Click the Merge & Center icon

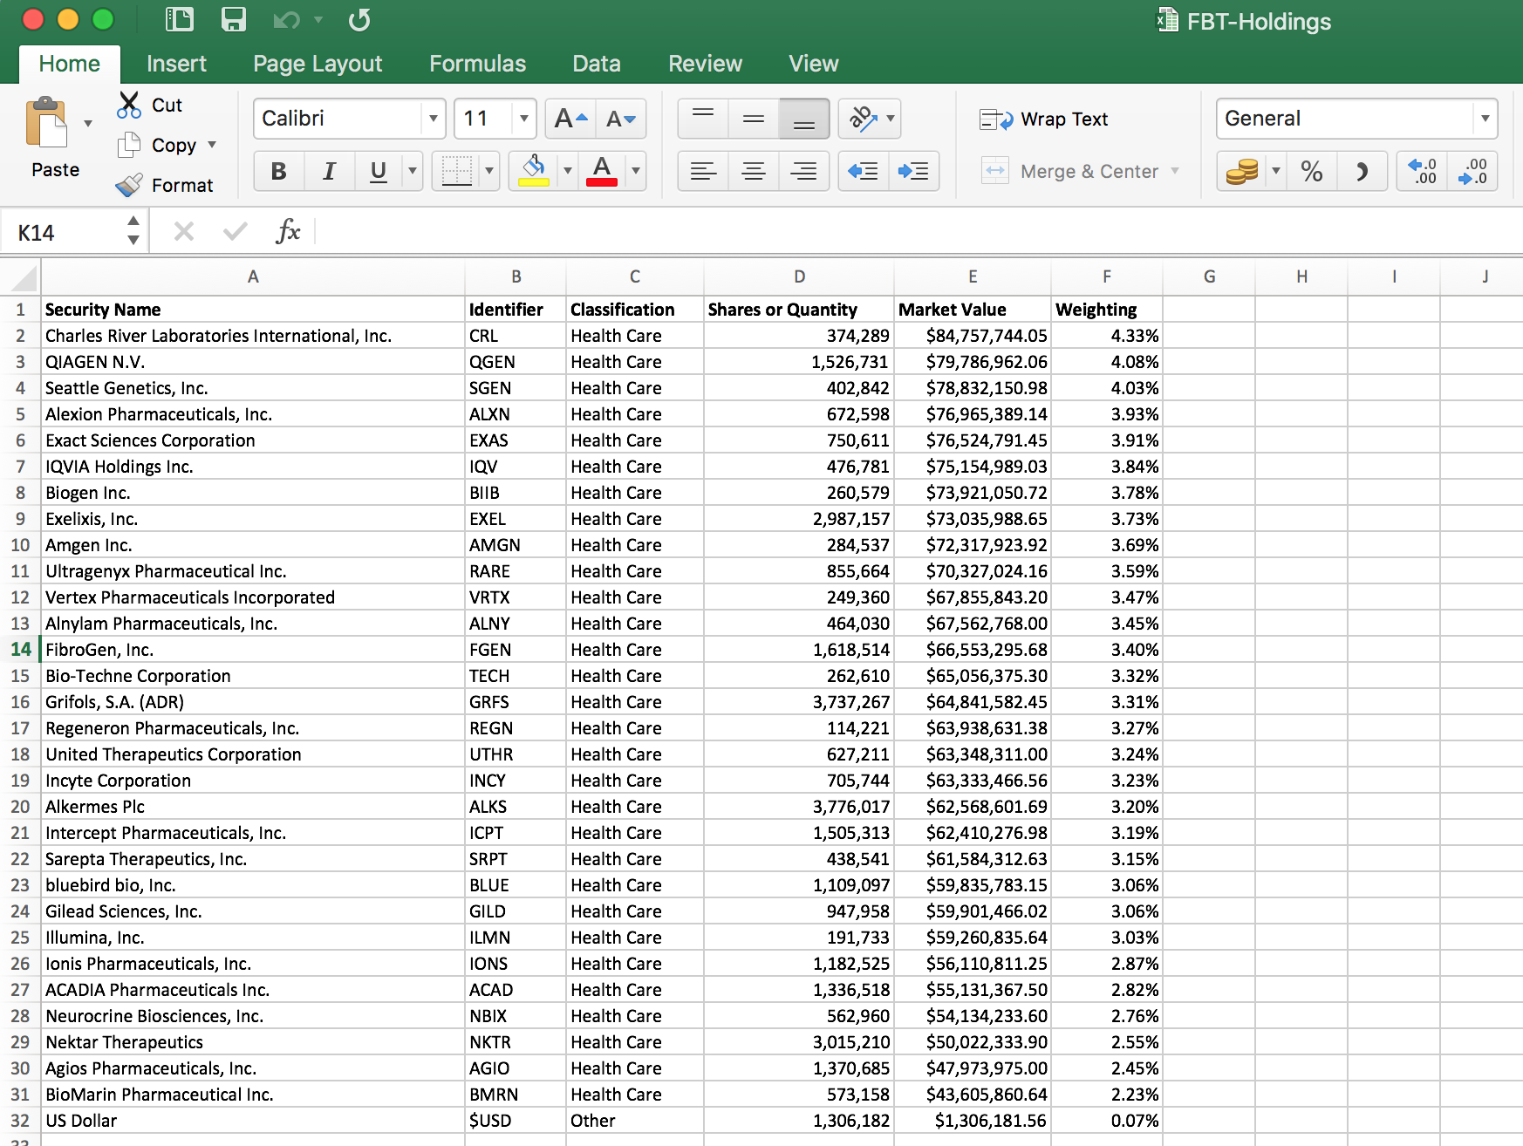[995, 170]
